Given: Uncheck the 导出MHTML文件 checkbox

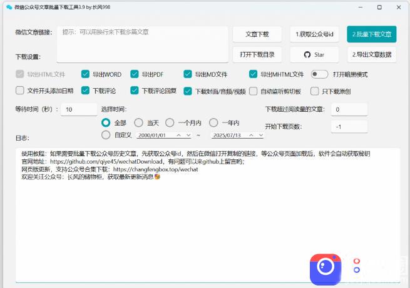Looking at the screenshot, I should coord(253,74).
